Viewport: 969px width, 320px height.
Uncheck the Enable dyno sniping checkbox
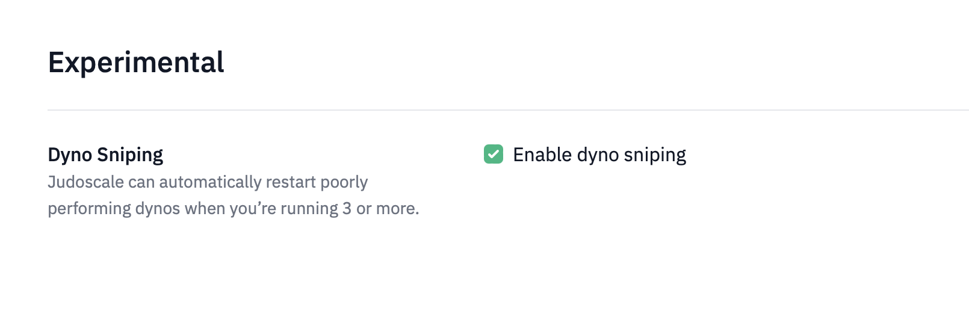[494, 155]
